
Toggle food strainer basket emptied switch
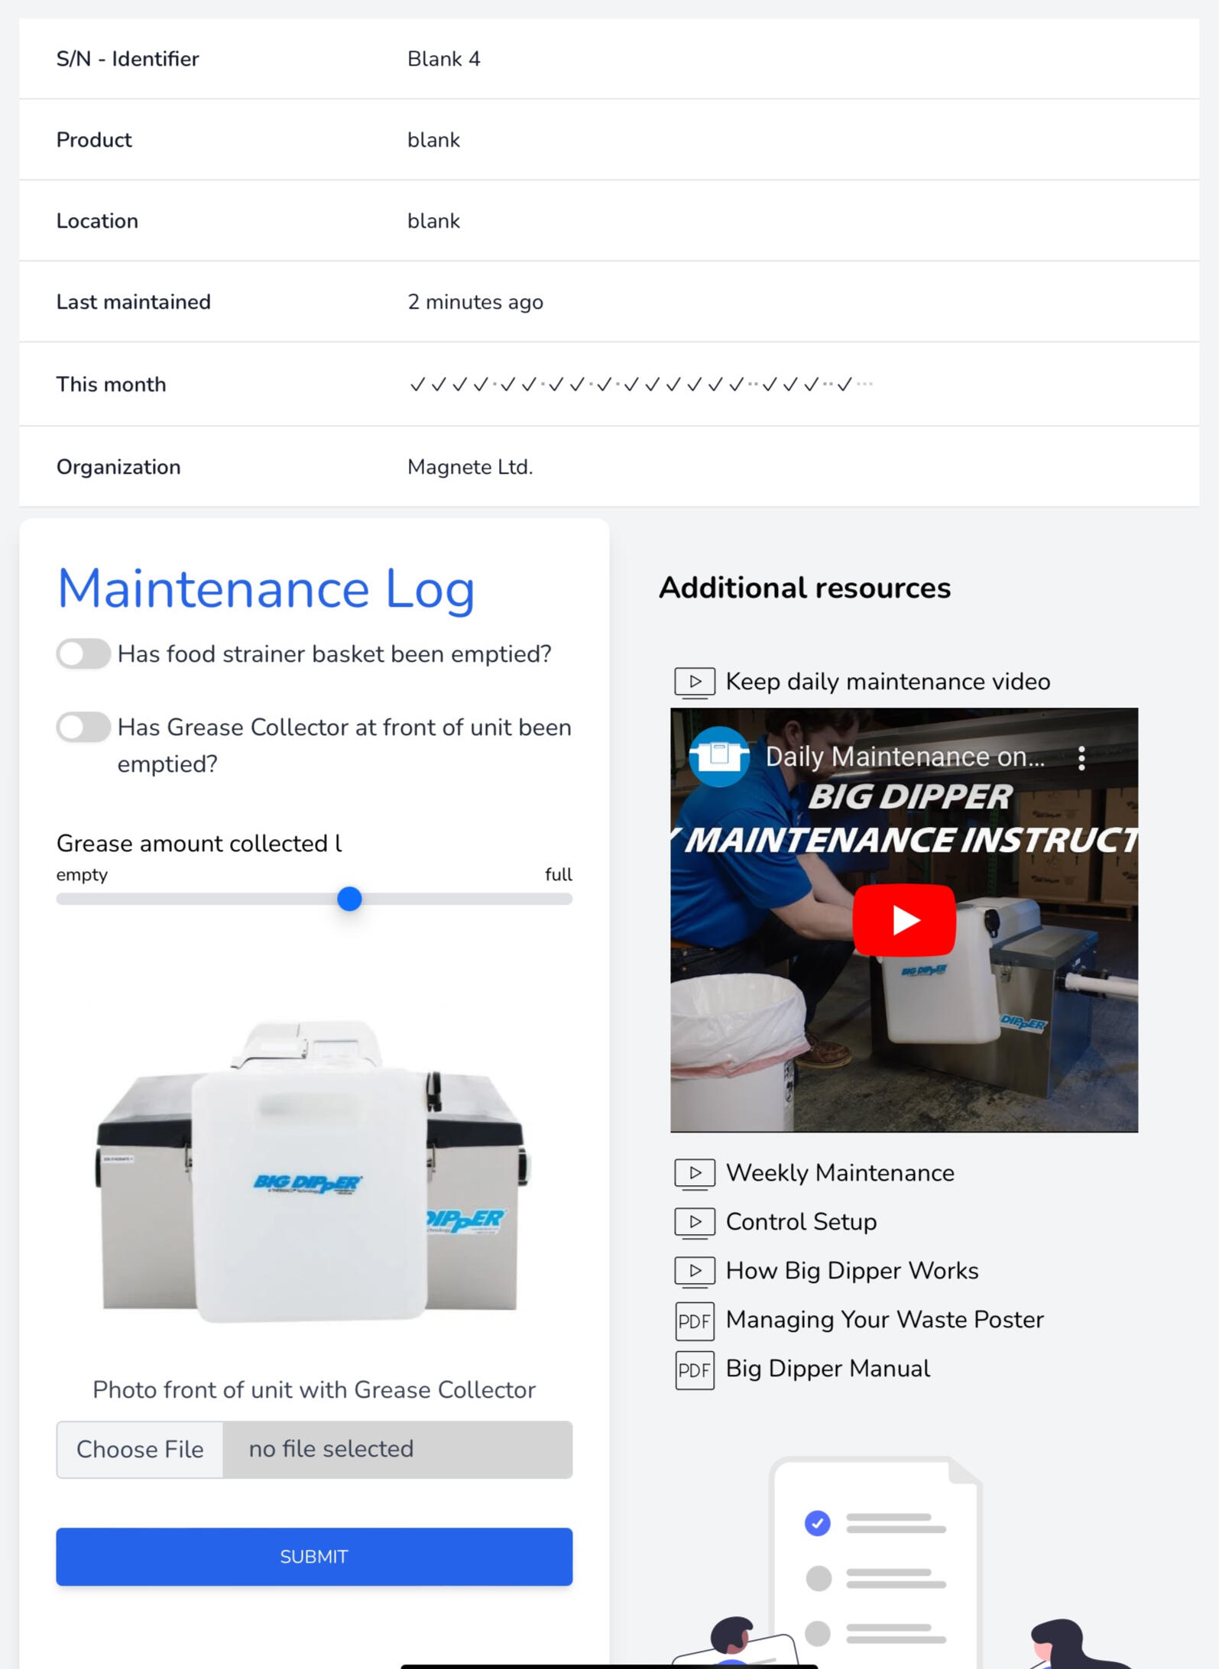coord(83,654)
